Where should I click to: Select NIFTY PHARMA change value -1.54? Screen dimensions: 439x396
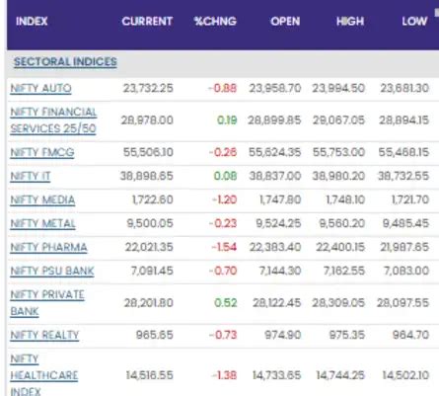(224, 247)
